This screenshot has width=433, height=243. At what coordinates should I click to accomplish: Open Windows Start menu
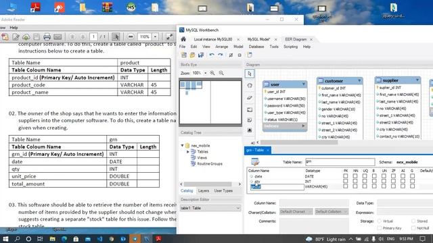(5, 238)
